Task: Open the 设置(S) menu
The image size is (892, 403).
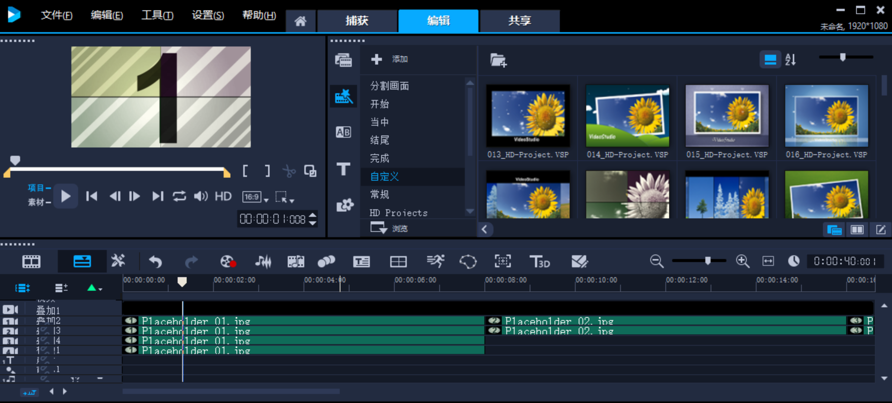Action: (x=208, y=15)
